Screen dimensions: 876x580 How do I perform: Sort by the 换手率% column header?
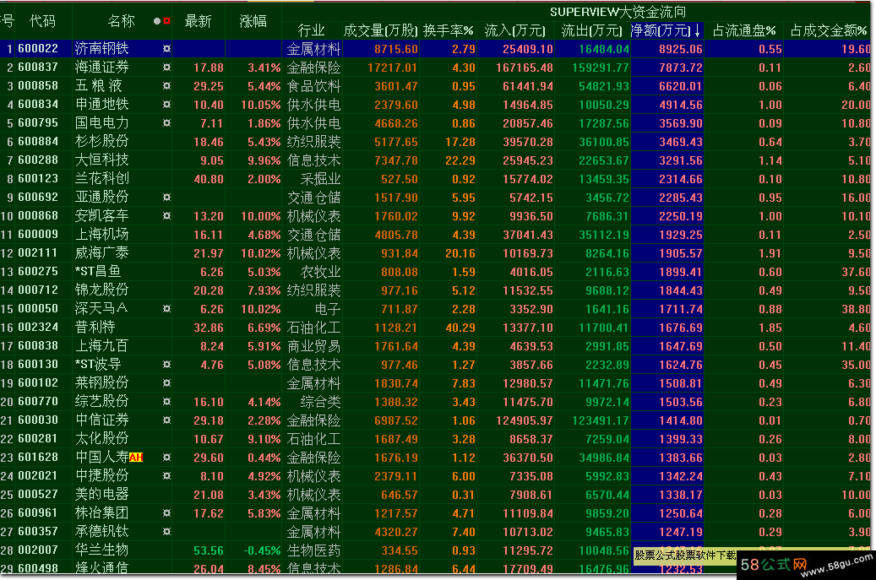pos(448,30)
